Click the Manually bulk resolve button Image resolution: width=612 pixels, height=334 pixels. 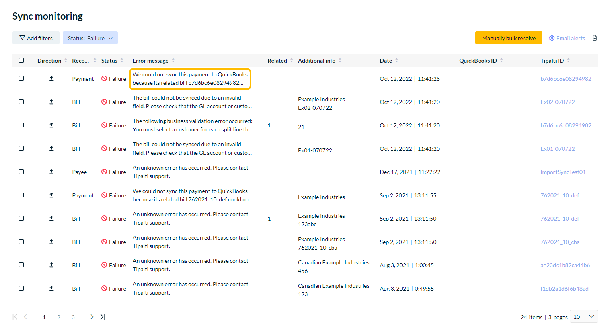point(509,38)
